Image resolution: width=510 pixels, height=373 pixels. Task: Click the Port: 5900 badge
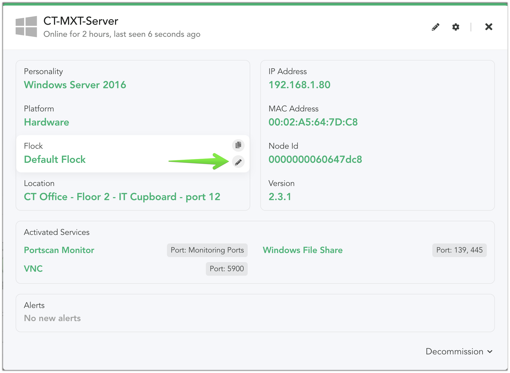226,269
